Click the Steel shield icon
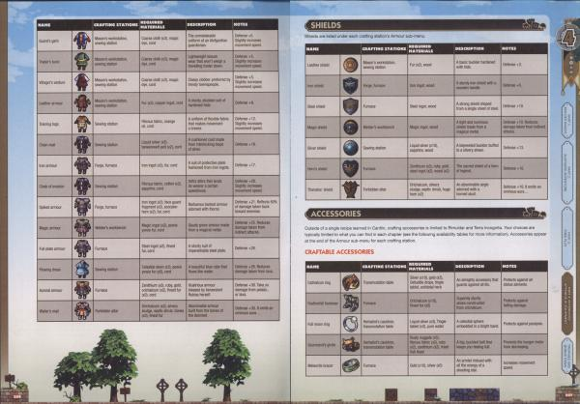Screen dimensions: 580x404 [350, 106]
